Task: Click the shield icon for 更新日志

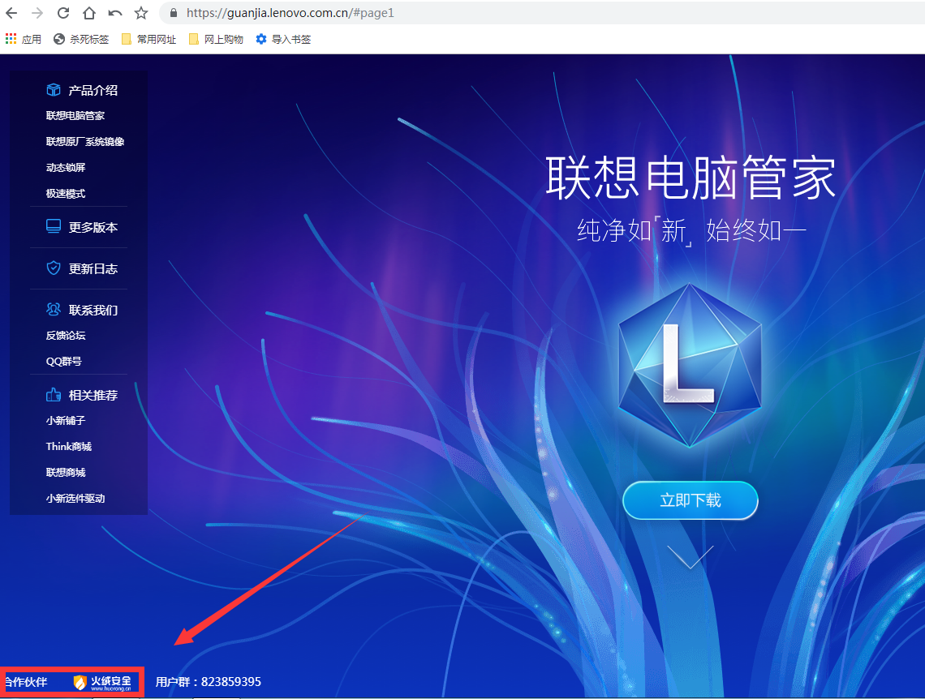Action: pyautogui.click(x=54, y=268)
